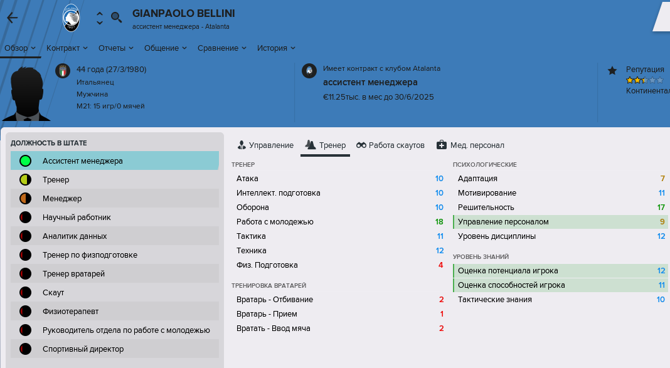Select the staff member silhouette portrait
This screenshot has width=670, height=368.
click(26, 93)
